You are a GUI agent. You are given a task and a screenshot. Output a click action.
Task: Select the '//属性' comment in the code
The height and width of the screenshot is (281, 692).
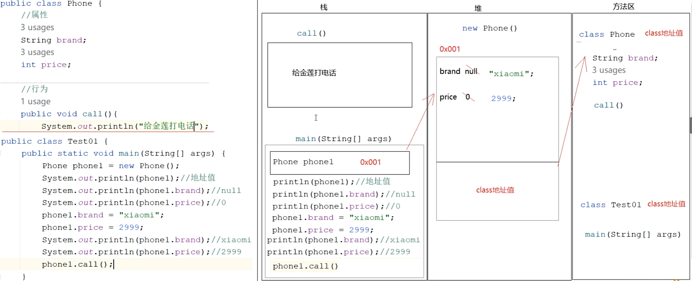pyautogui.click(x=34, y=15)
